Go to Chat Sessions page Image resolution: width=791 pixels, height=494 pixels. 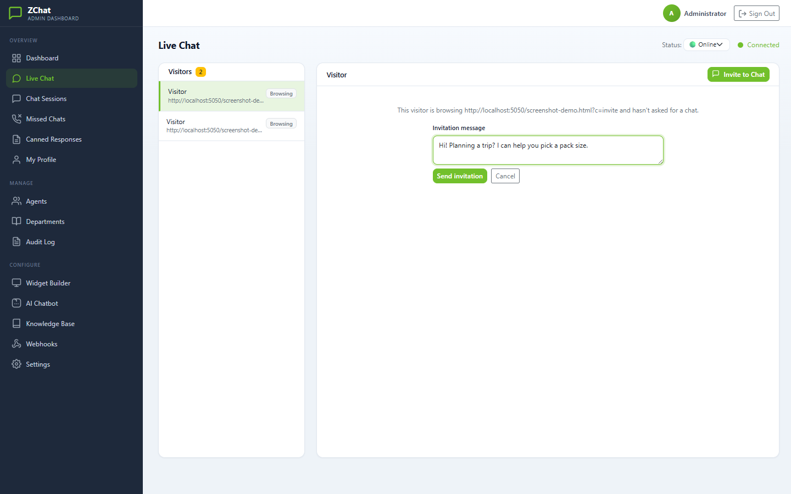tap(71, 99)
